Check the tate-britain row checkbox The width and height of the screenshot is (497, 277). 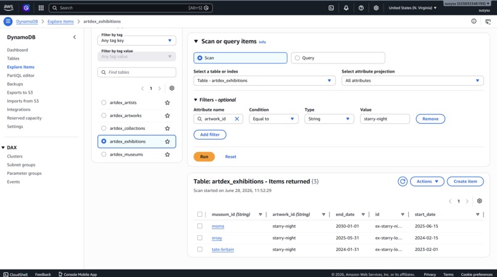click(200, 249)
